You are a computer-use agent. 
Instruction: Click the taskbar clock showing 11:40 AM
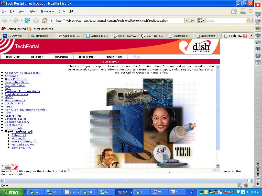pos(253,192)
